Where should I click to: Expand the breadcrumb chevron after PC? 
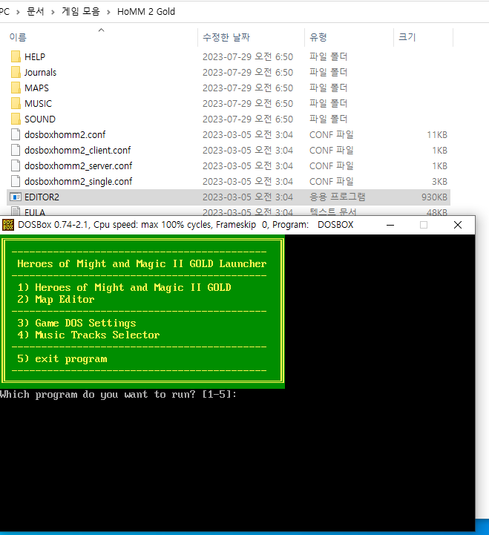click(17, 12)
